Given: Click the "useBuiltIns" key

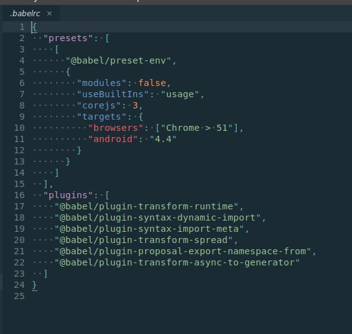Looking at the screenshot, I should [113, 94].
